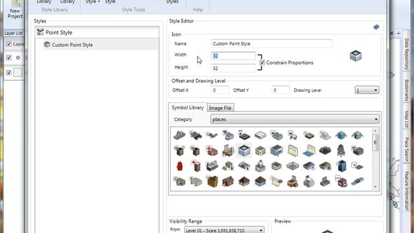Choose the beige square building symbol
The height and width of the screenshot is (233, 414).
tap(260, 151)
